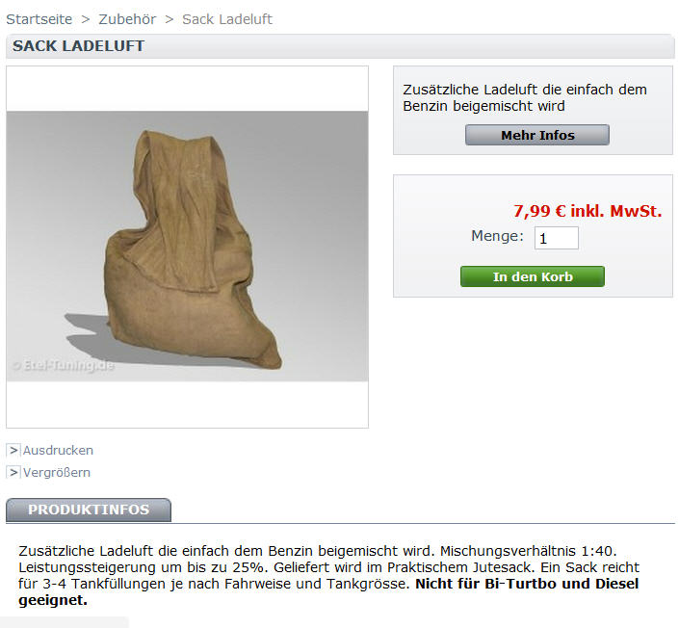
Task: Add the item with In den Korb
Action: tap(533, 276)
